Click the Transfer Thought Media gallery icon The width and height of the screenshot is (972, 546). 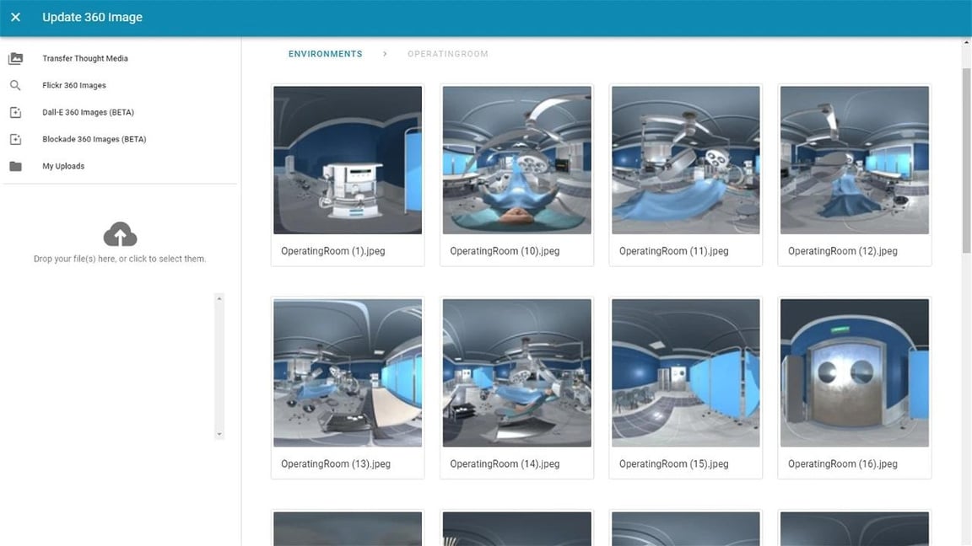click(15, 58)
